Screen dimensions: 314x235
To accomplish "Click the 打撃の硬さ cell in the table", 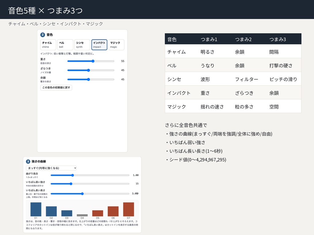I will coord(281,65).
